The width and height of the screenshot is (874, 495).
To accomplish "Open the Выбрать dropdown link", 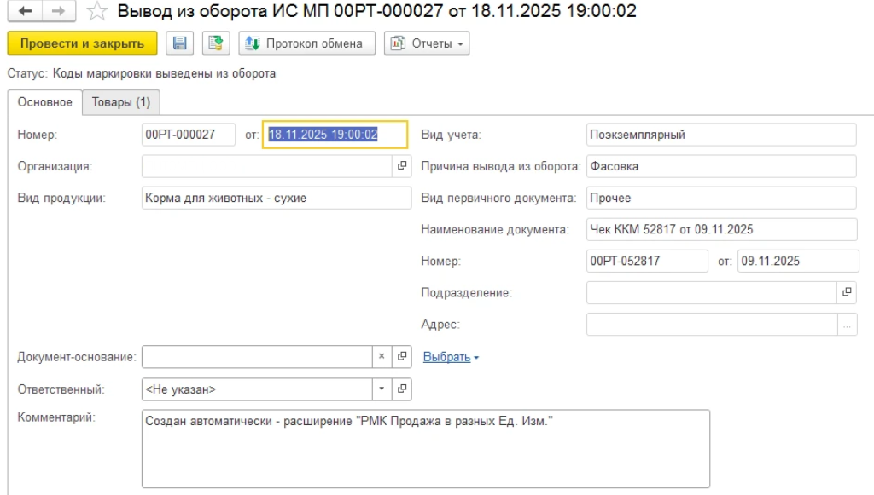I will click(x=451, y=358).
